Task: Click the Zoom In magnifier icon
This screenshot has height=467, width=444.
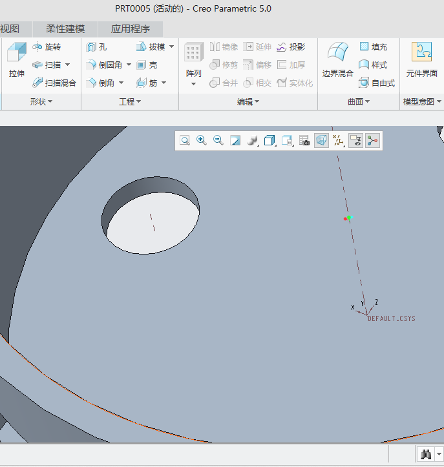Action: [202, 140]
